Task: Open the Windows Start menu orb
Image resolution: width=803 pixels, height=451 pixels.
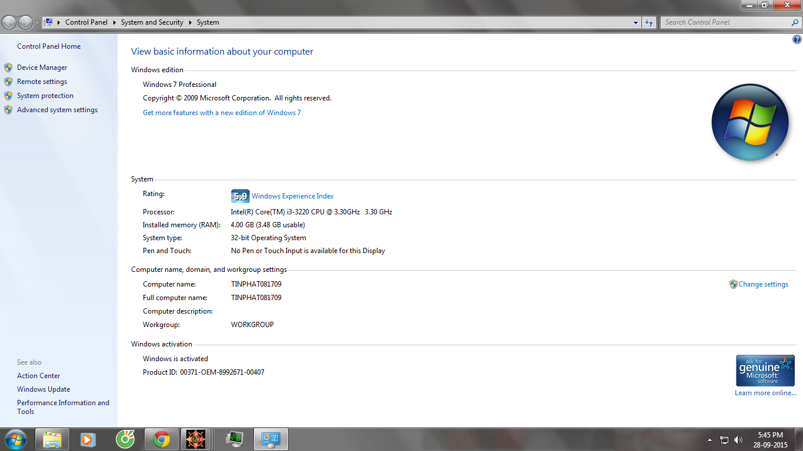Action: 15,439
